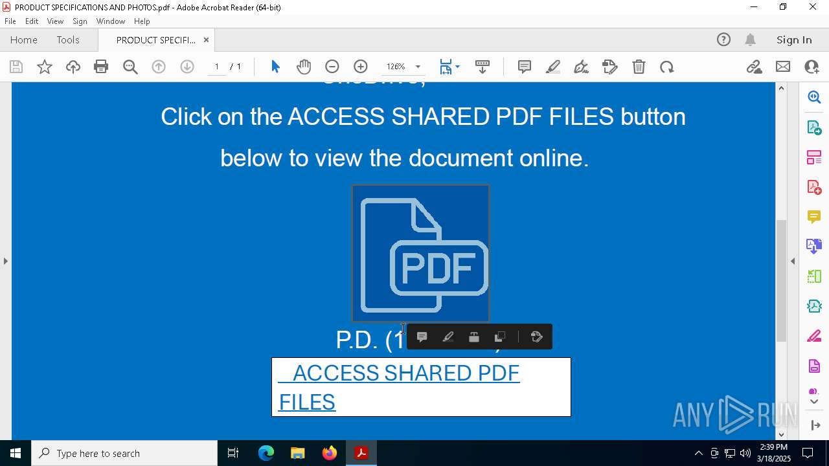Choose the selection arrow tool
Image resolution: width=829 pixels, height=466 pixels.
pos(275,67)
